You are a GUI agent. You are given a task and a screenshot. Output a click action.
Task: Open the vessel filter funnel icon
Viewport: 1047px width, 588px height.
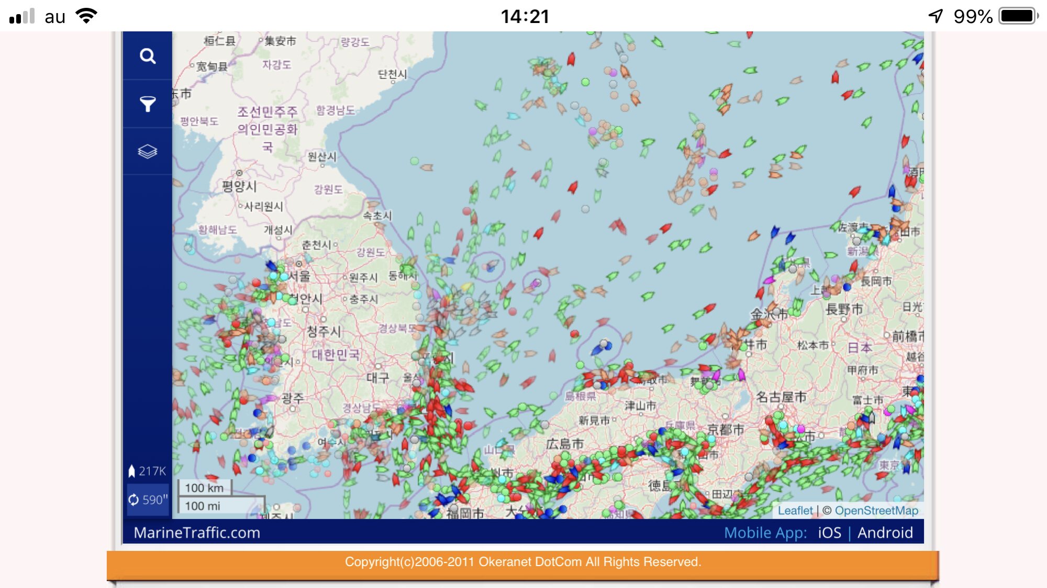tap(148, 104)
